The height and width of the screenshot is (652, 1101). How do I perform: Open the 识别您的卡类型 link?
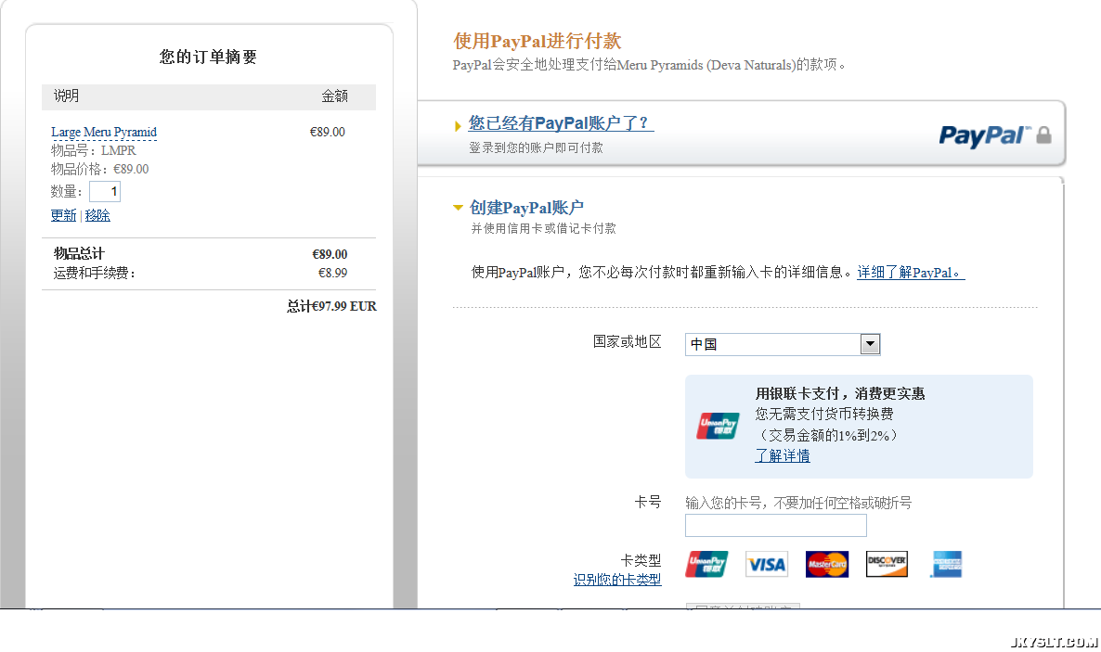pyautogui.click(x=617, y=580)
